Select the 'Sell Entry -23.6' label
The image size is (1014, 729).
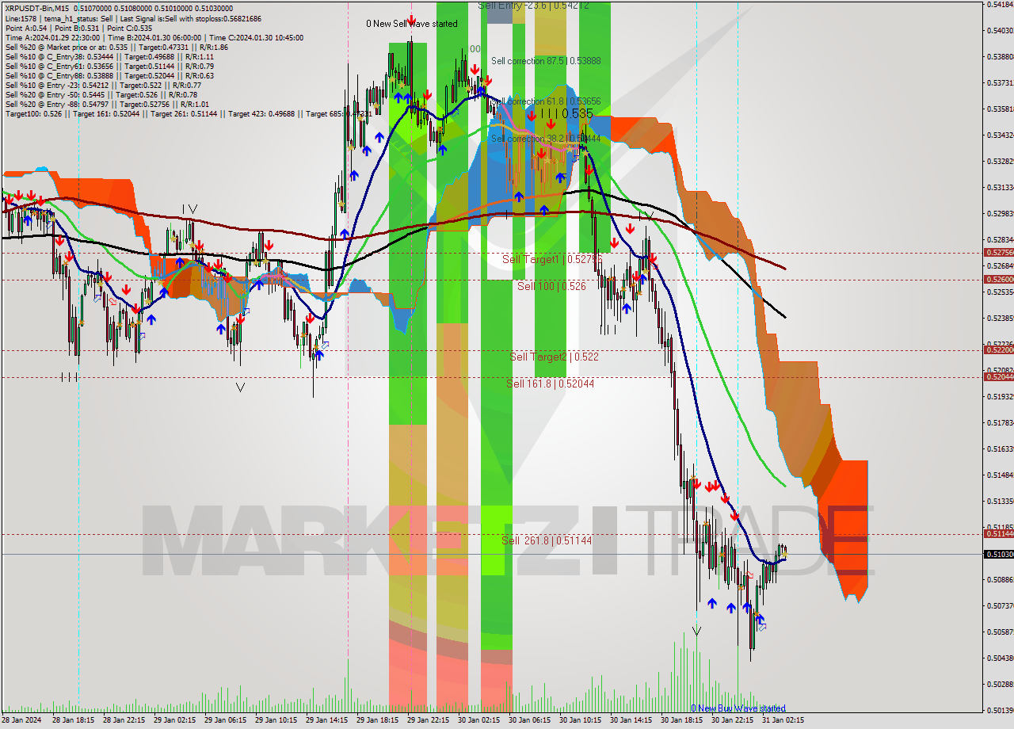533,5
